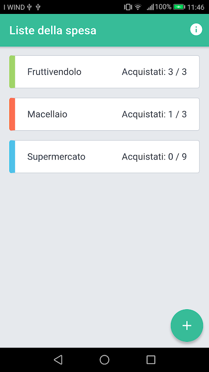This screenshot has width=209, height=372.
Task: Tap "Acquistati: 3 / 3" counter
Action: [154, 72]
